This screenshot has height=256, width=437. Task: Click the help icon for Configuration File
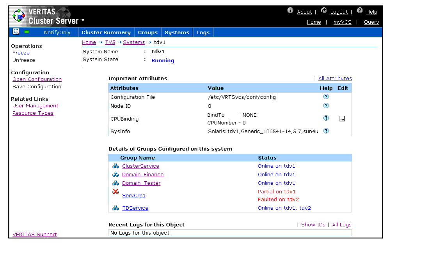click(x=326, y=97)
